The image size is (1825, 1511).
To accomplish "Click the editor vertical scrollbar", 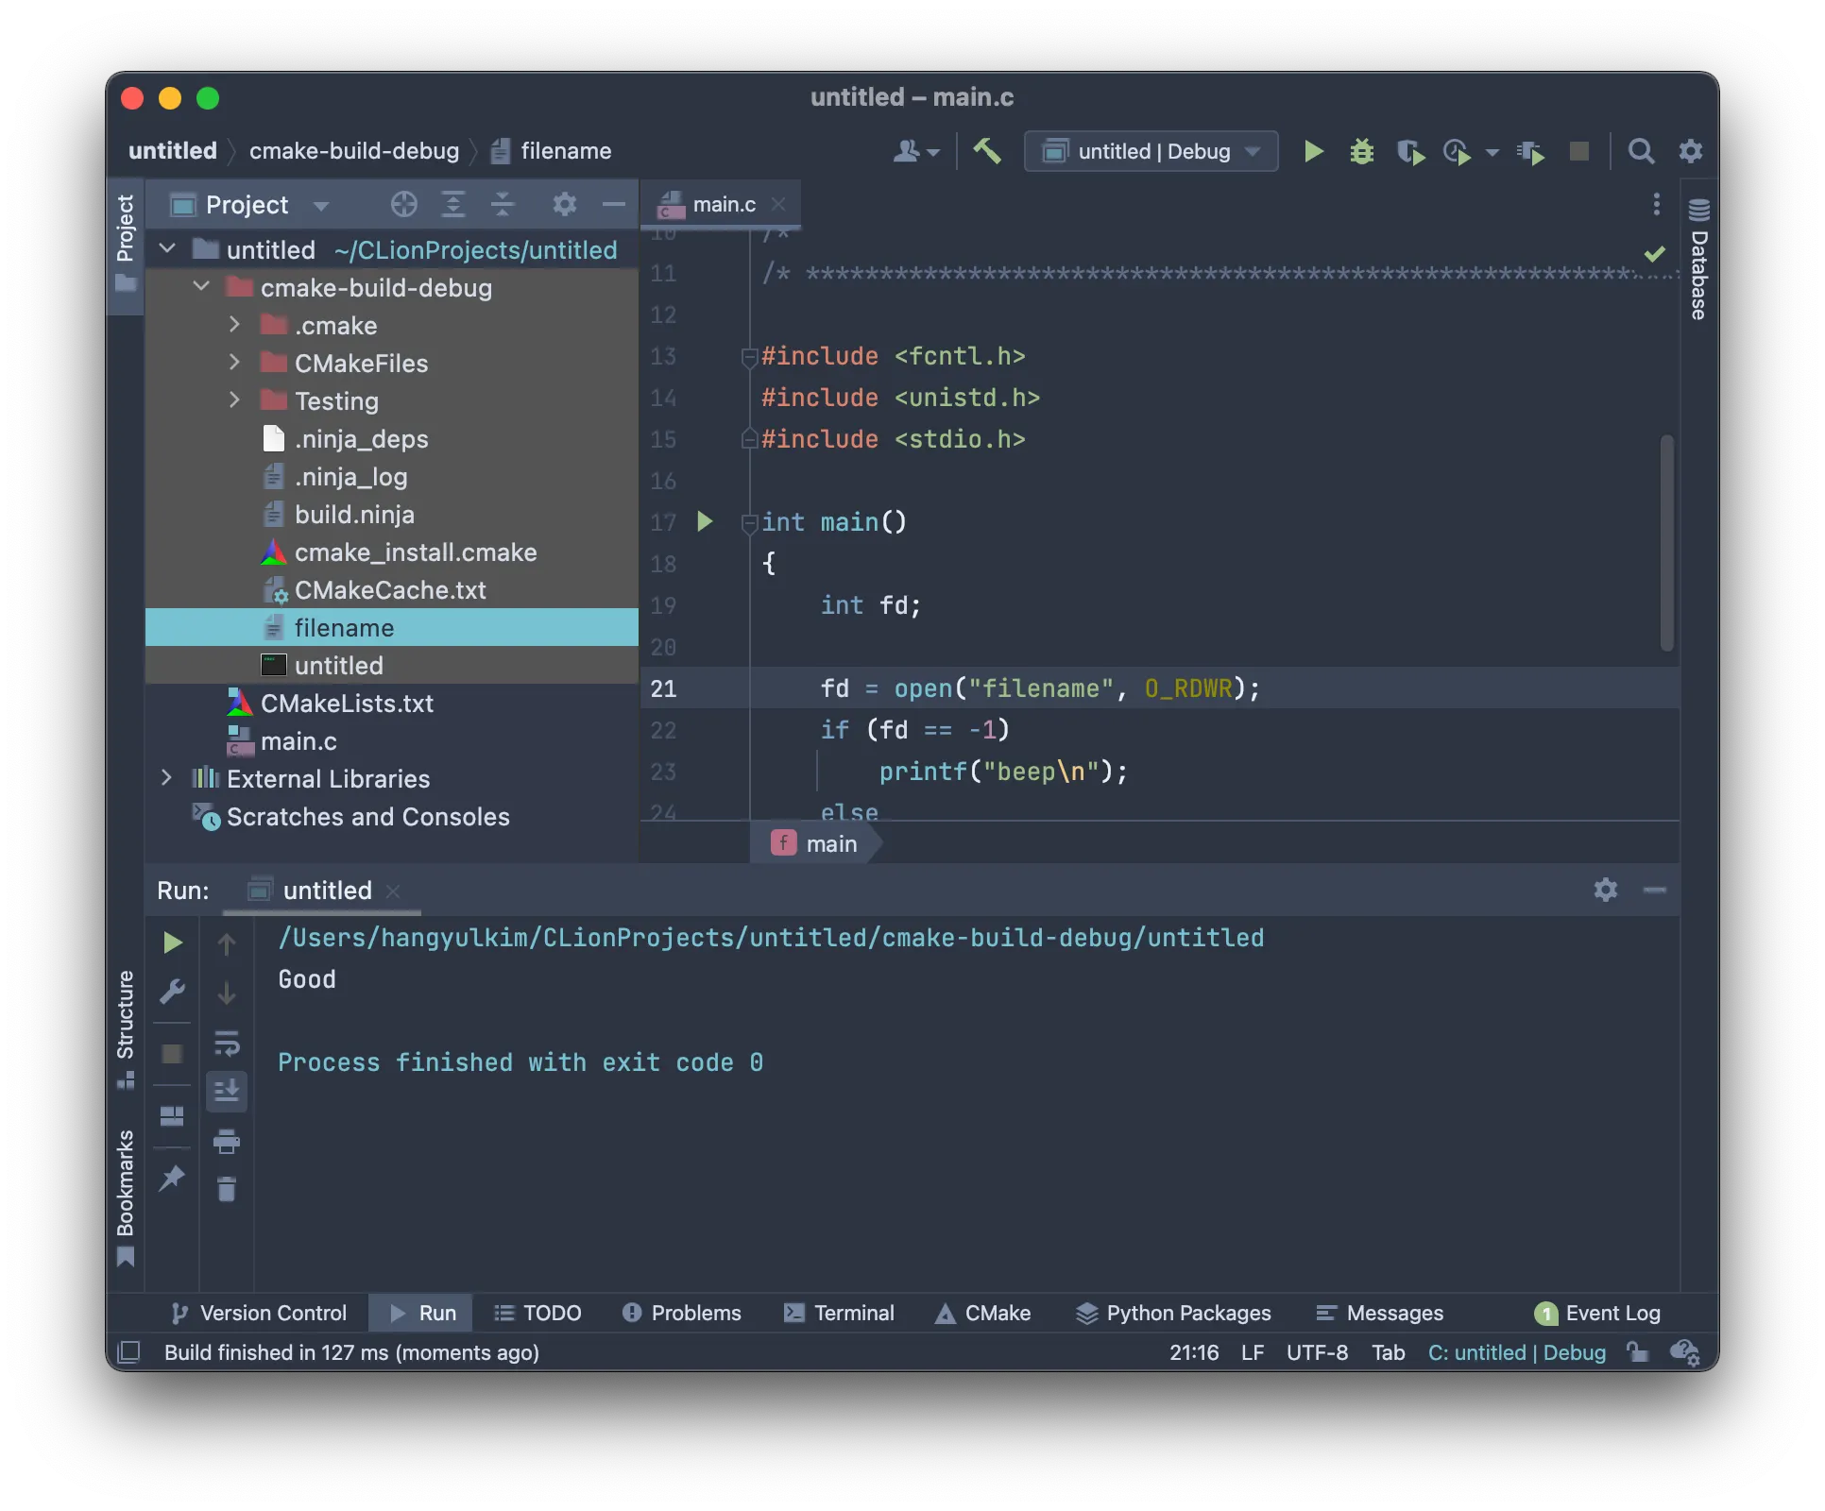I will [1666, 543].
